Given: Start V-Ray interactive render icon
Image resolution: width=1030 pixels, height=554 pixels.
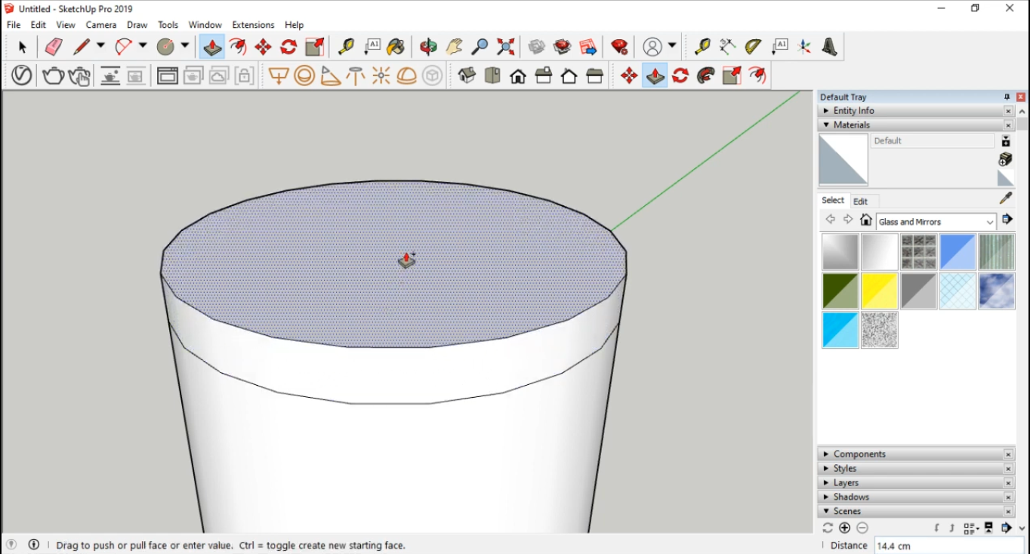Looking at the screenshot, I should point(79,75).
